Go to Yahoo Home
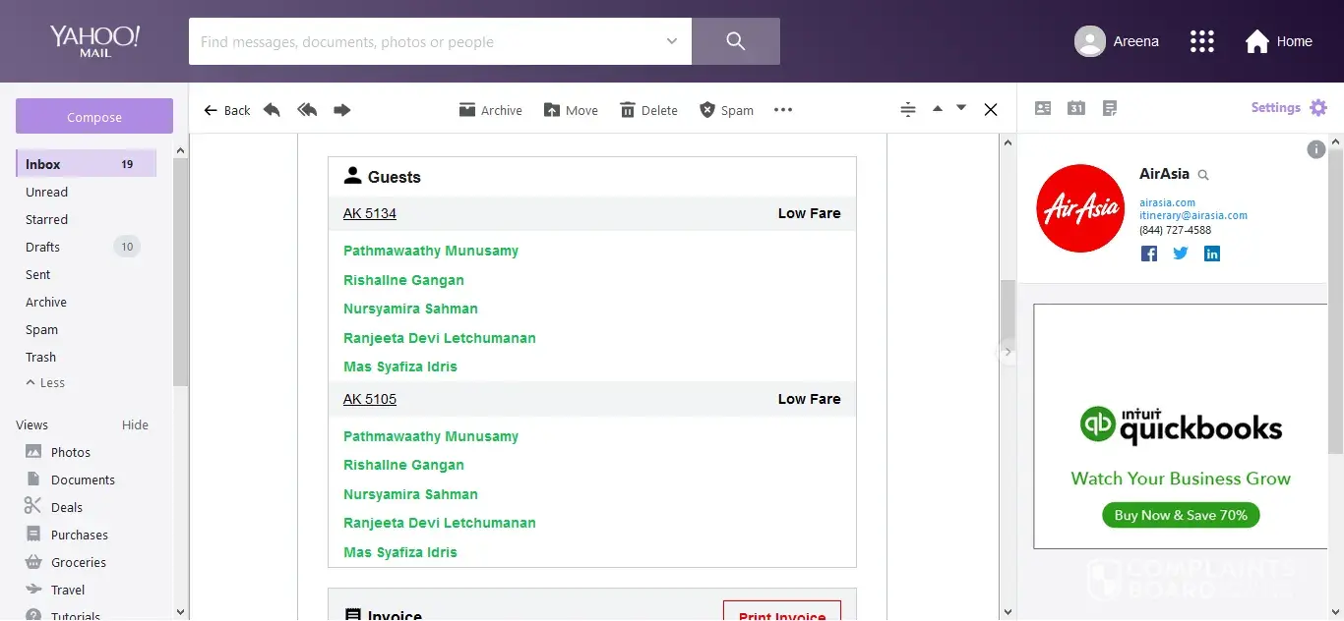This screenshot has width=1344, height=621. 1278,41
